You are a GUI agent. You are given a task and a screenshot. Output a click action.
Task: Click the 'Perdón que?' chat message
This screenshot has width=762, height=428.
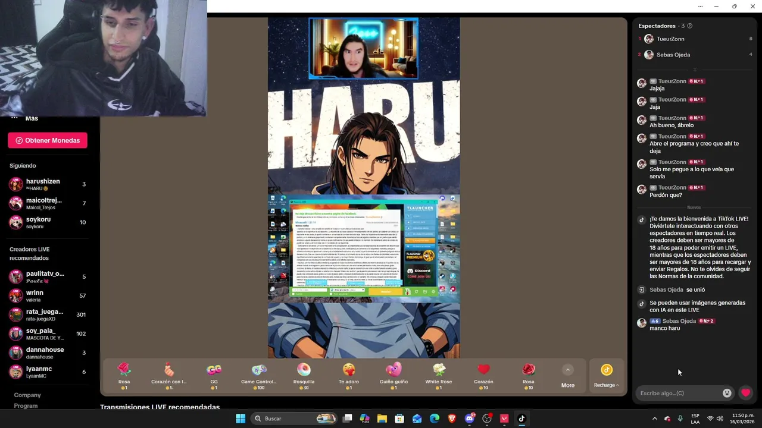pos(666,195)
